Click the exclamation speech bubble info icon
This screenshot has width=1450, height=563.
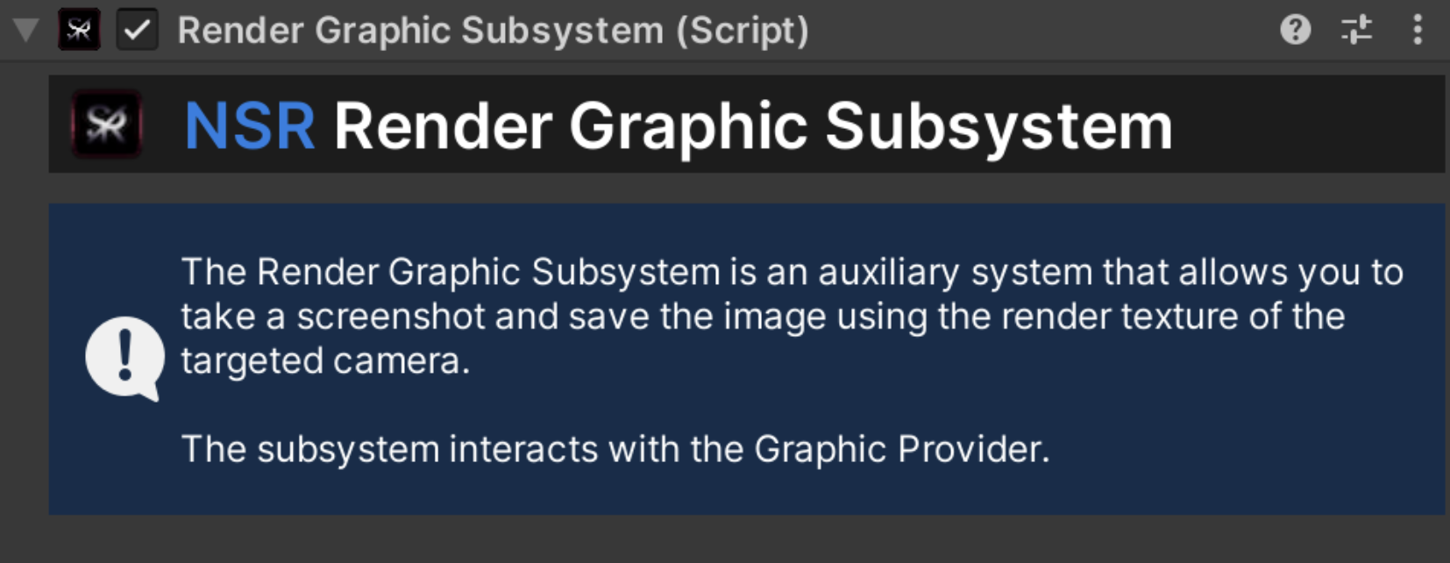point(124,359)
